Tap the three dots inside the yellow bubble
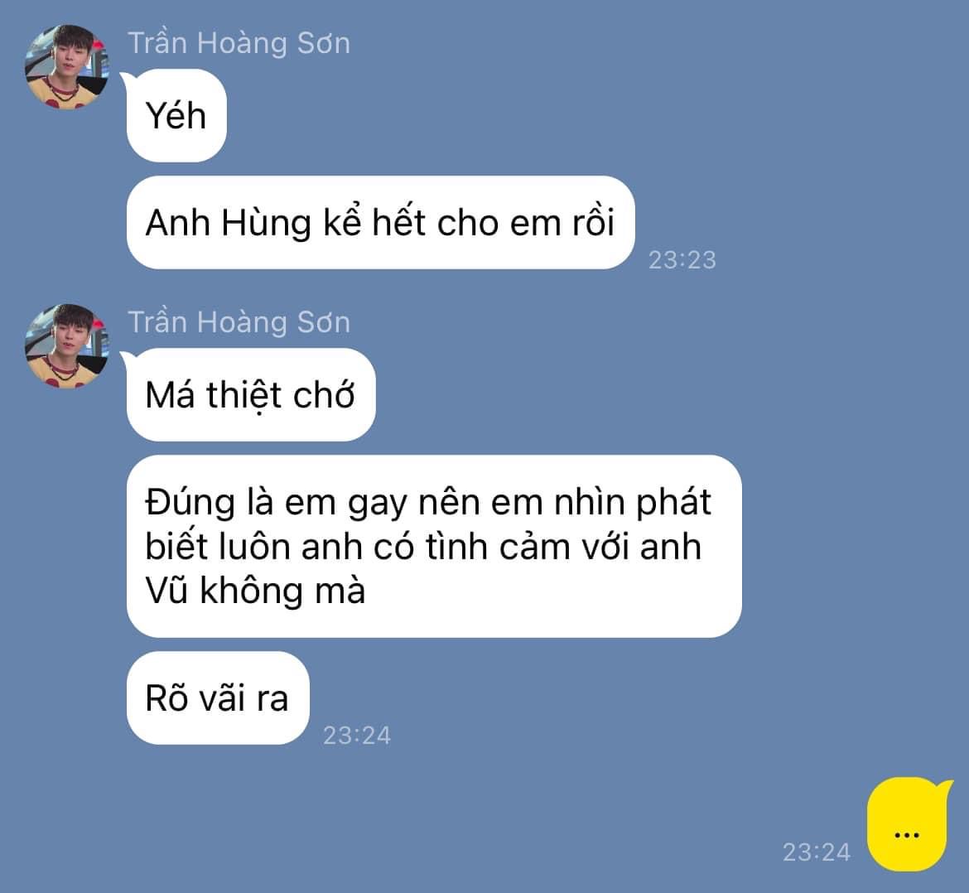 pos(907,836)
